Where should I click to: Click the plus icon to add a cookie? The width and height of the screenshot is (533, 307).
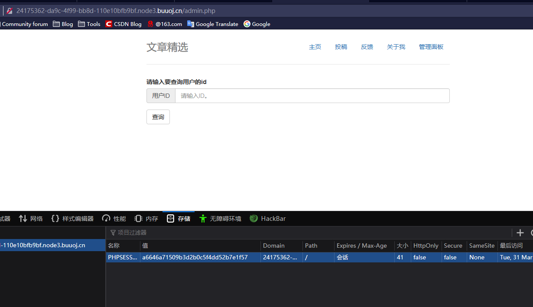[520, 233]
